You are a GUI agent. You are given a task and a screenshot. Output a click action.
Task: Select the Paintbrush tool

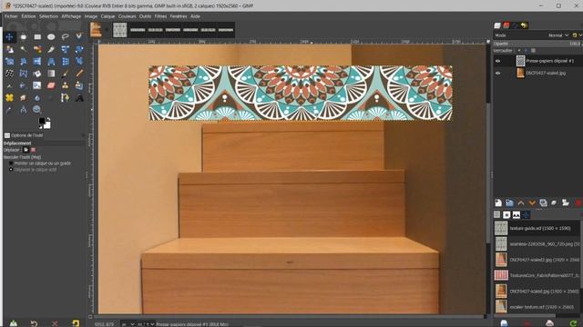click(65, 73)
